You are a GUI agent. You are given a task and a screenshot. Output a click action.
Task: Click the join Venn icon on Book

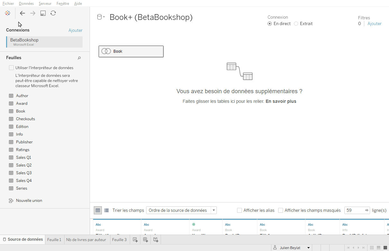coord(106,51)
